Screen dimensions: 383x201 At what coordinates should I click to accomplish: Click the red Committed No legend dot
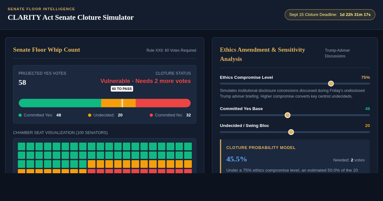pyautogui.click(x=151, y=115)
